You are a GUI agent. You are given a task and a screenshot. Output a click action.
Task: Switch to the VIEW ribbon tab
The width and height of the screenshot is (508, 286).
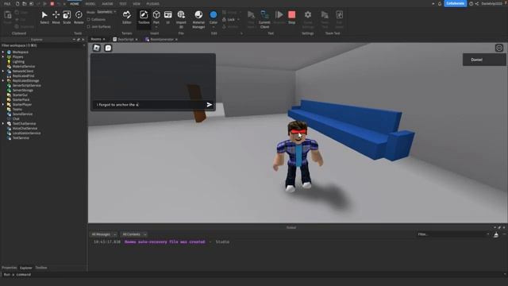coord(137,3)
